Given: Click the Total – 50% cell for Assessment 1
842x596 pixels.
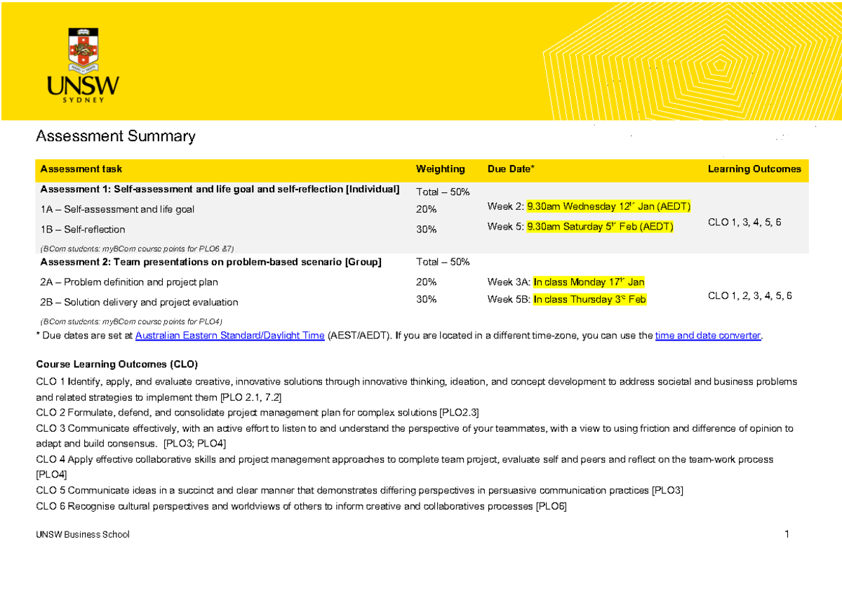Looking at the screenshot, I should pos(443,192).
